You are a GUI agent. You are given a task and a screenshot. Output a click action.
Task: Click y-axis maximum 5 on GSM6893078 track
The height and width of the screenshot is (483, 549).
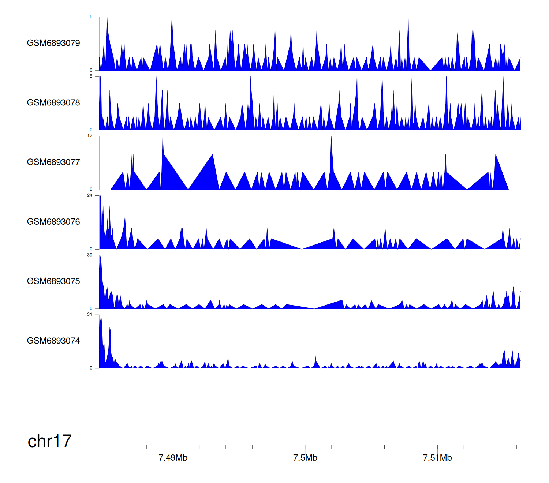(91, 76)
